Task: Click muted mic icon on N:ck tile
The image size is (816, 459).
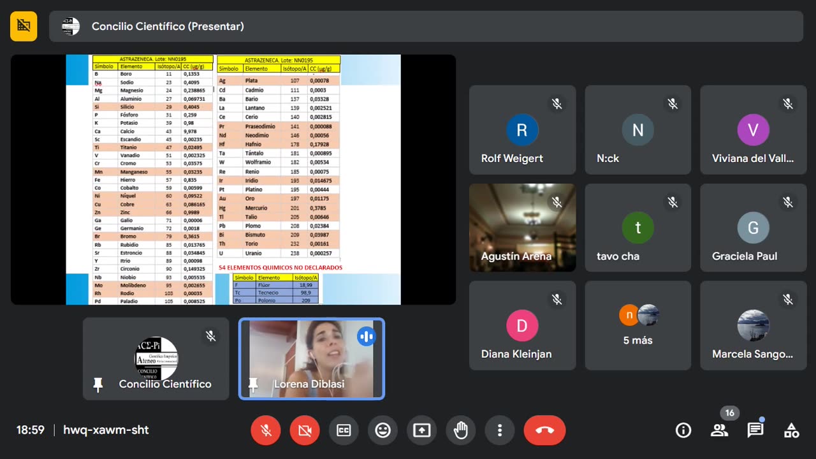Action: point(673,103)
